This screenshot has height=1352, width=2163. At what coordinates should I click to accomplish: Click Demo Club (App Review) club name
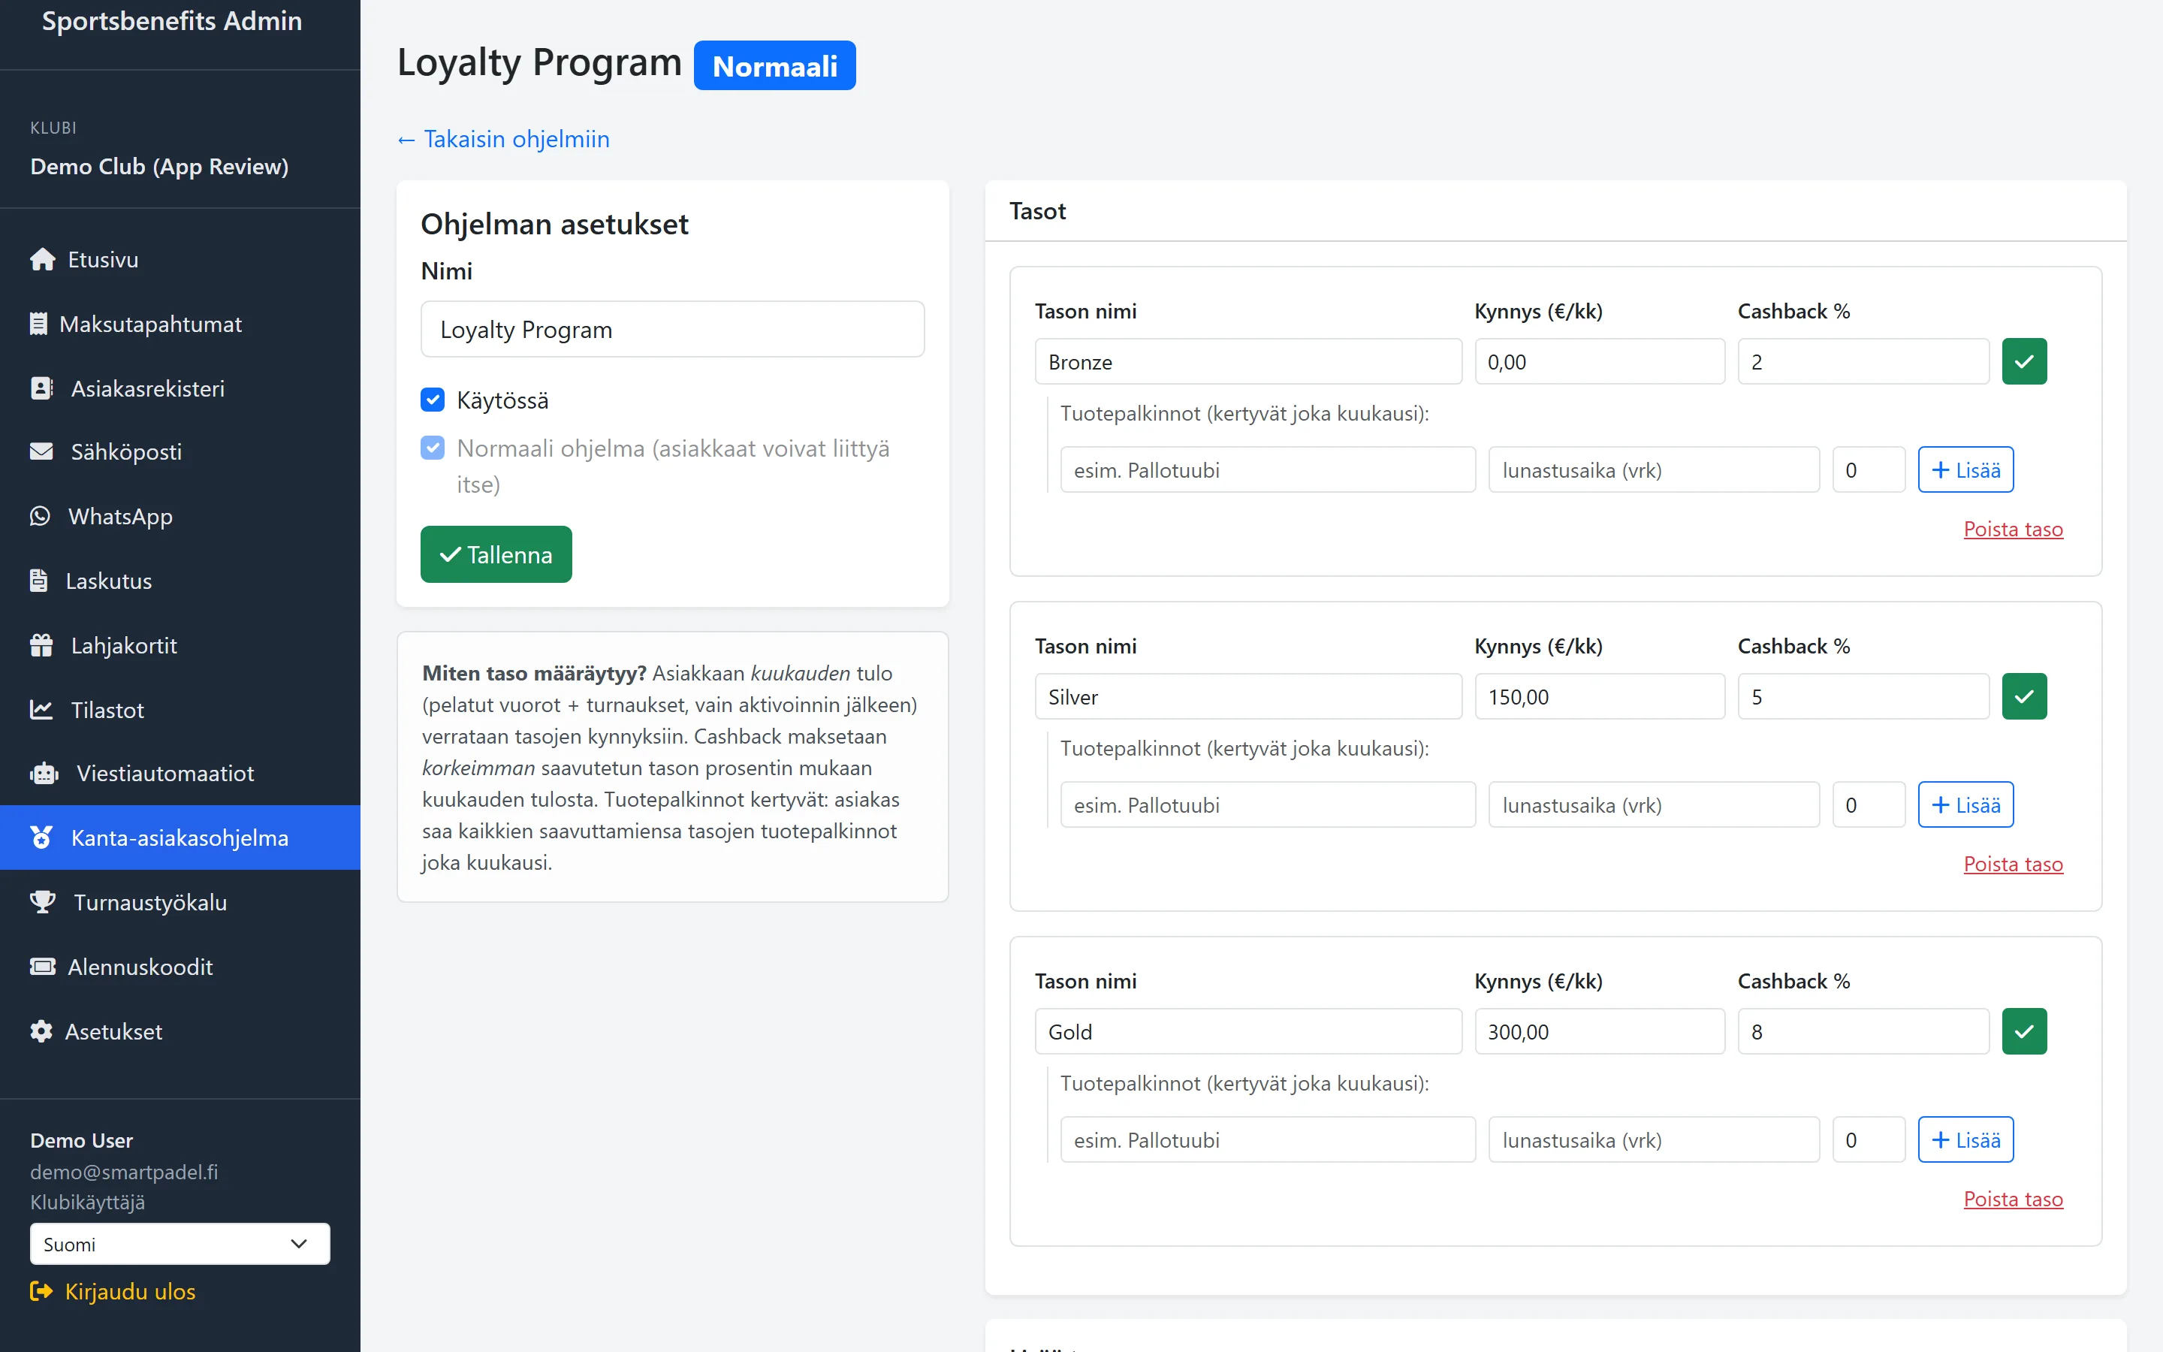[x=159, y=166]
